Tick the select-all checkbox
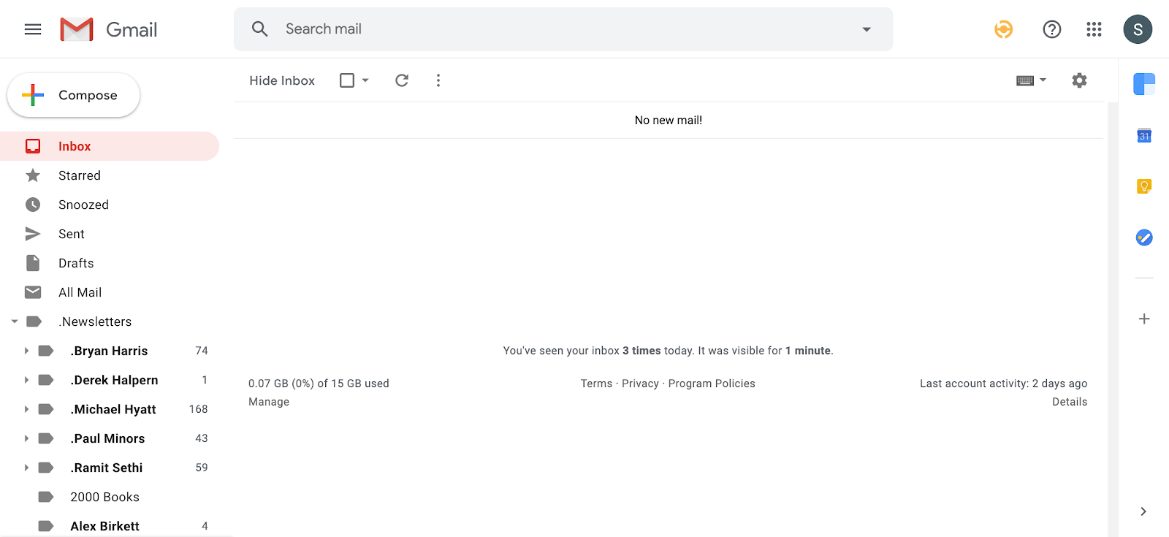Viewport: 1169px width, 537px height. click(347, 80)
